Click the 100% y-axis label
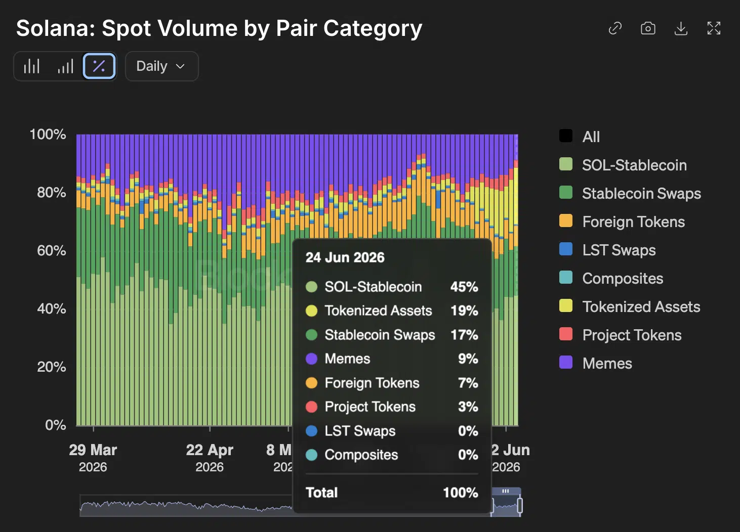The height and width of the screenshot is (532, 740). coord(48,134)
